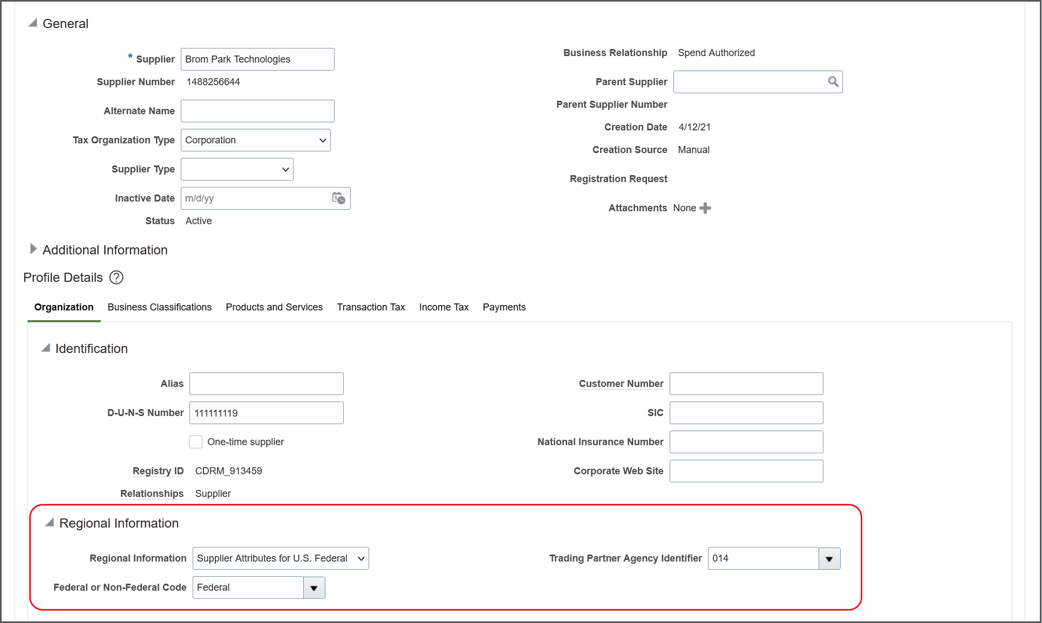Screen dimensions: 1042x623
Task: Open the Federal or Non-Federal Code list
Action: tap(314, 588)
